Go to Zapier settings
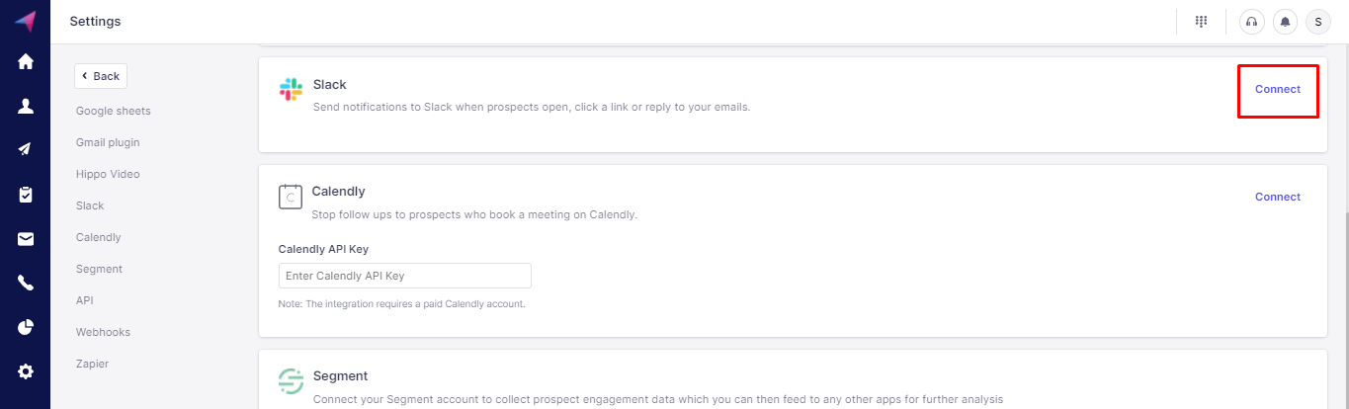 click(92, 364)
